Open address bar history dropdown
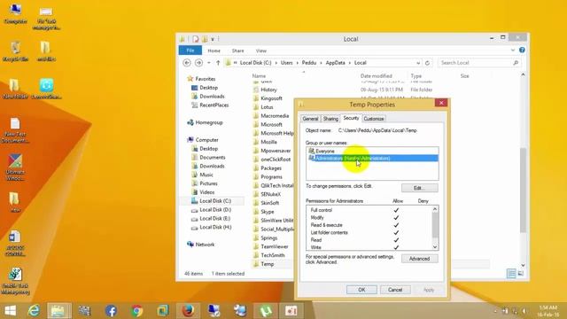Image resolution: width=567 pixels, height=319 pixels. coord(418,63)
